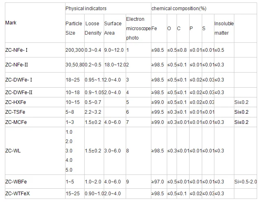
Task: Click the ZC-NFe- I row label
Action: 19,50
